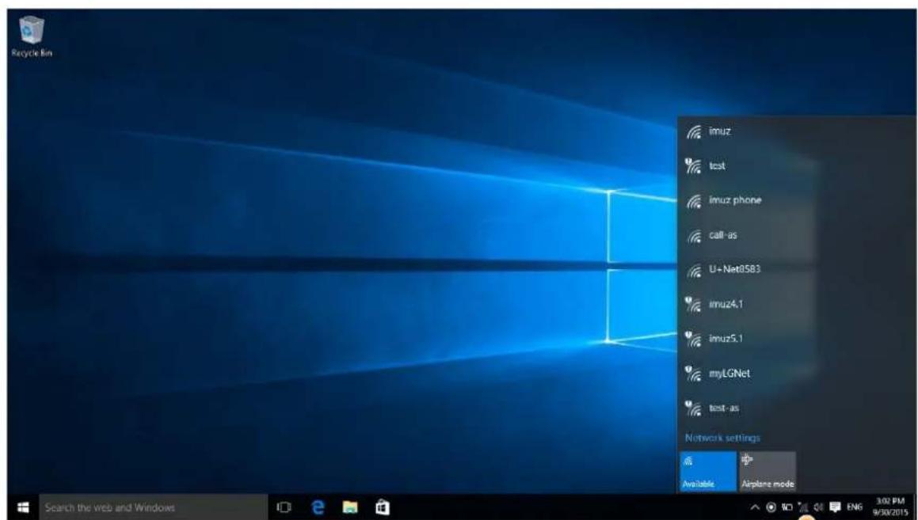Toggle the Wi-Fi Available tile
This screenshot has width=918, height=520.
(x=708, y=471)
